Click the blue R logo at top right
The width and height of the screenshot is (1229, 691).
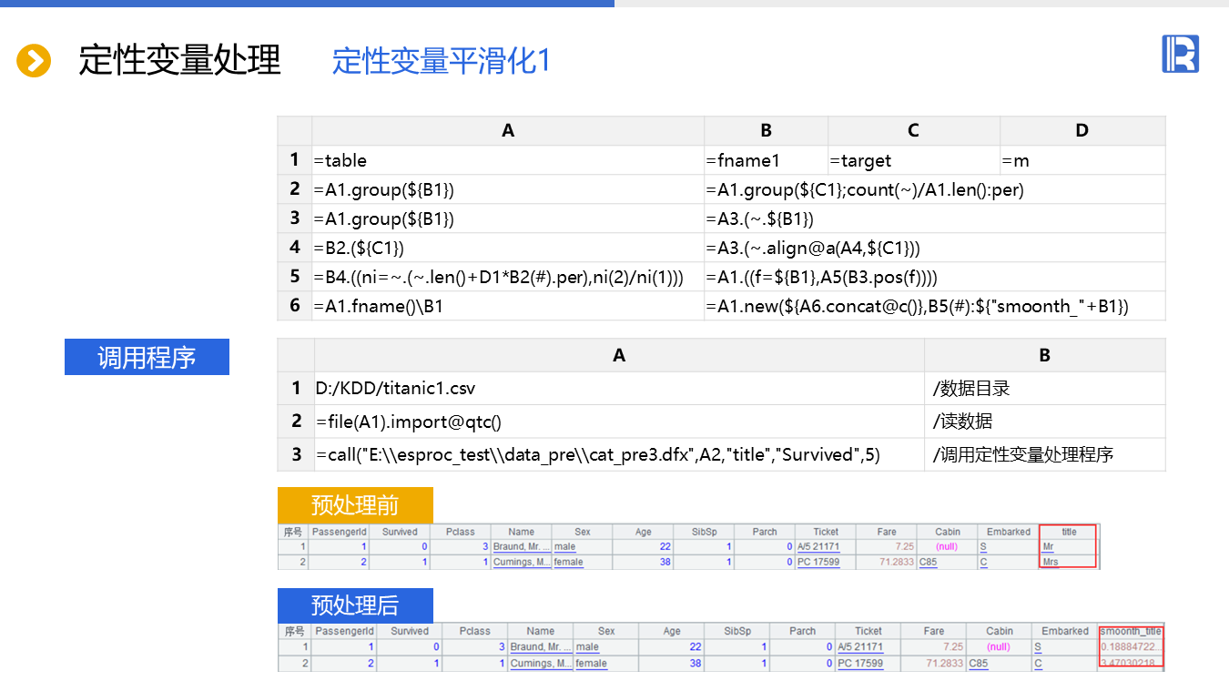click(x=1180, y=55)
